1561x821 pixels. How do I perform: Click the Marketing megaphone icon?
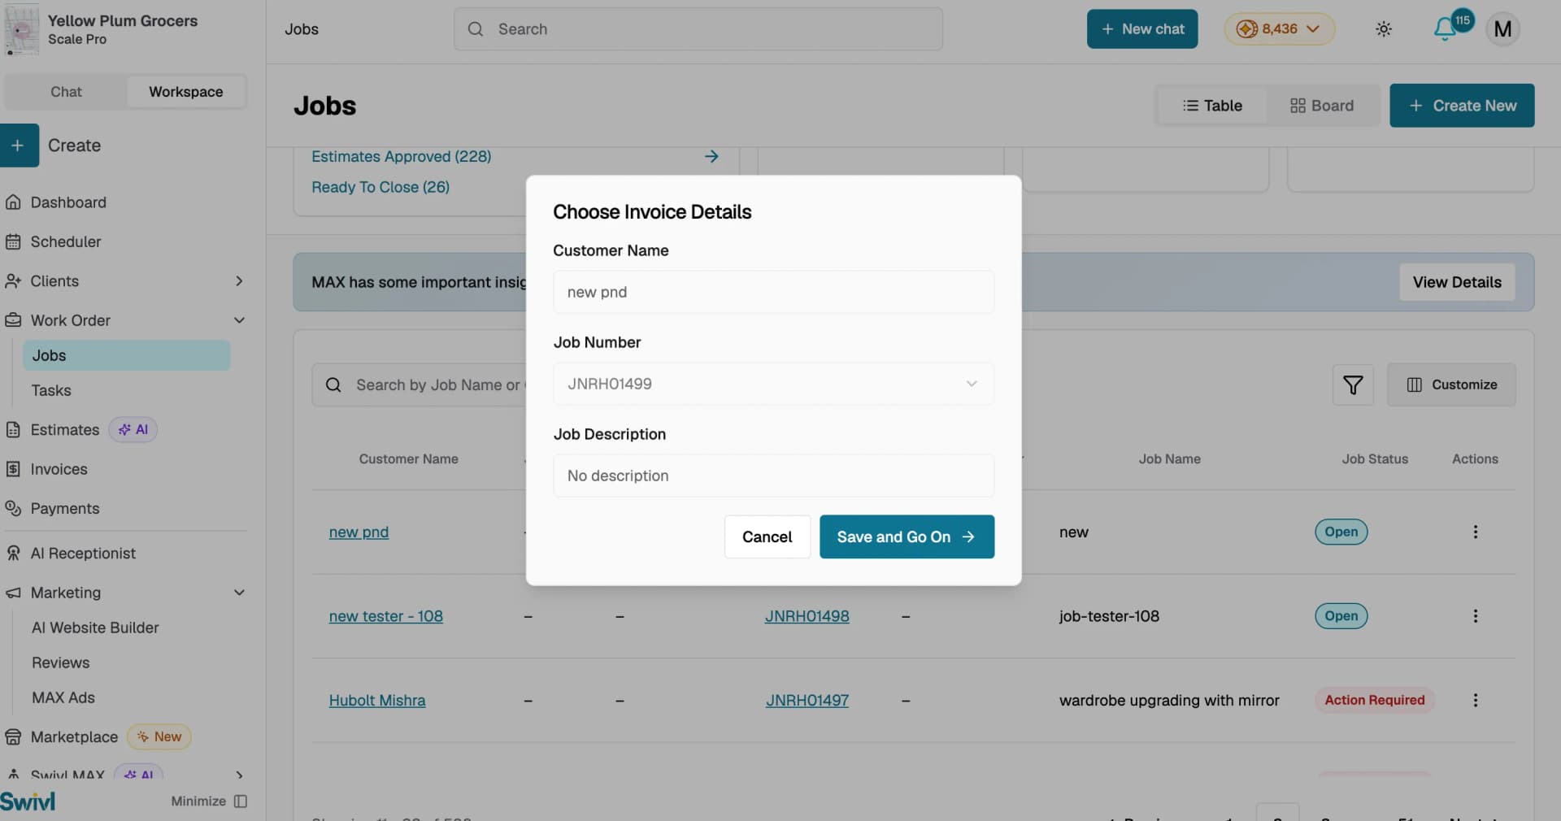click(x=13, y=593)
